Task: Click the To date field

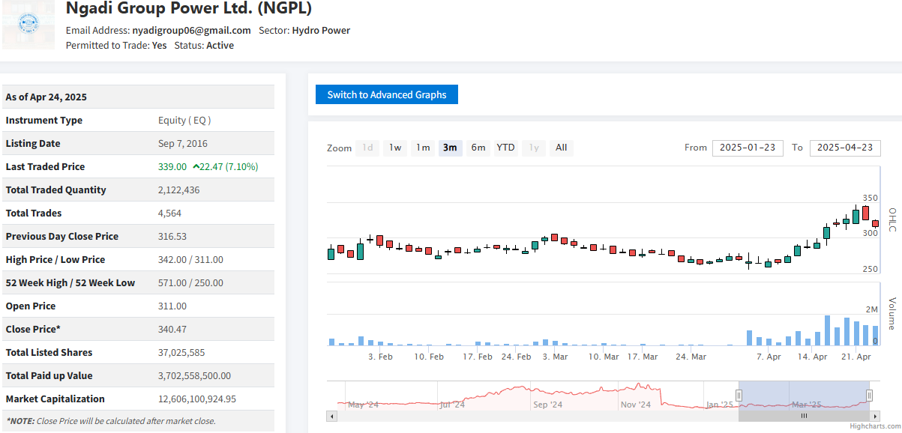Action: 845,148
